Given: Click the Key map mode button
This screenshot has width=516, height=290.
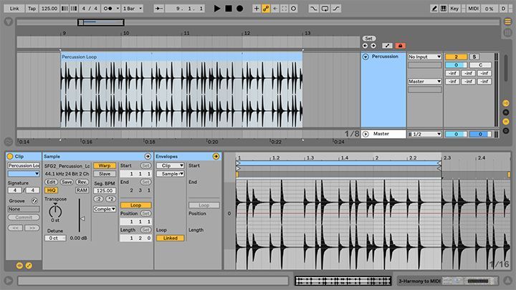Looking at the screenshot, I should (454, 9).
